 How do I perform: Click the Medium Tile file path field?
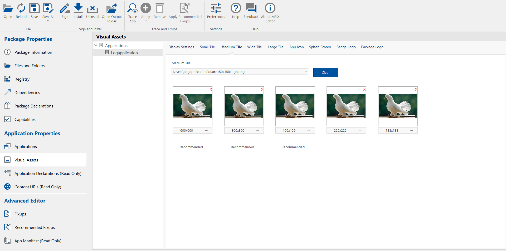[237, 72]
